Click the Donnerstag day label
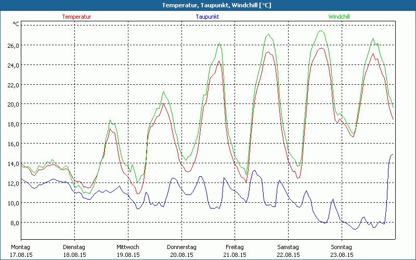This screenshot has height=260, width=416. 181,248
